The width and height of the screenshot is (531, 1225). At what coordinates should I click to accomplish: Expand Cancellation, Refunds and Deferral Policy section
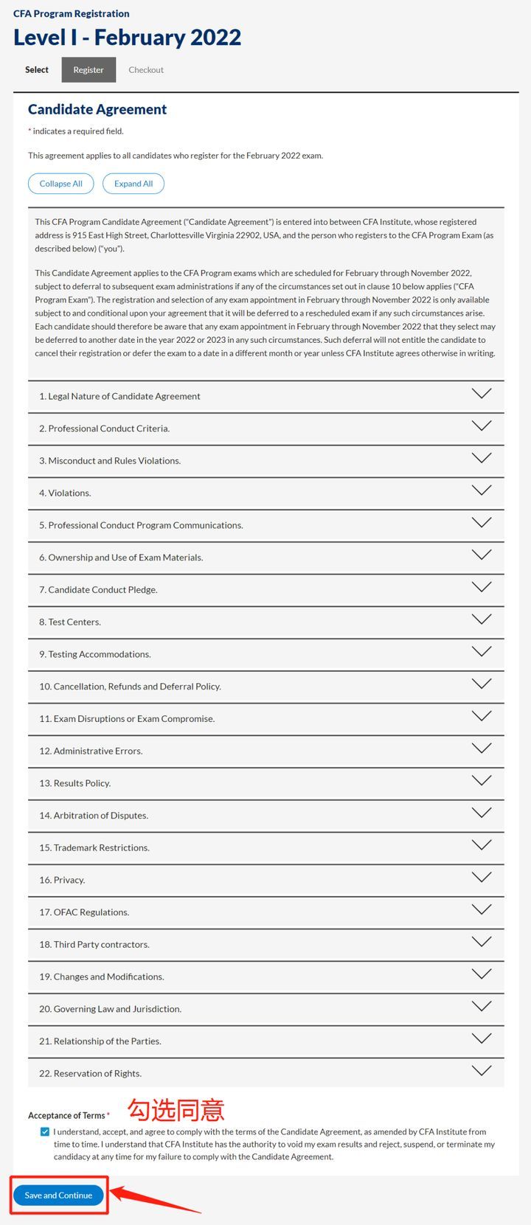click(130, 687)
